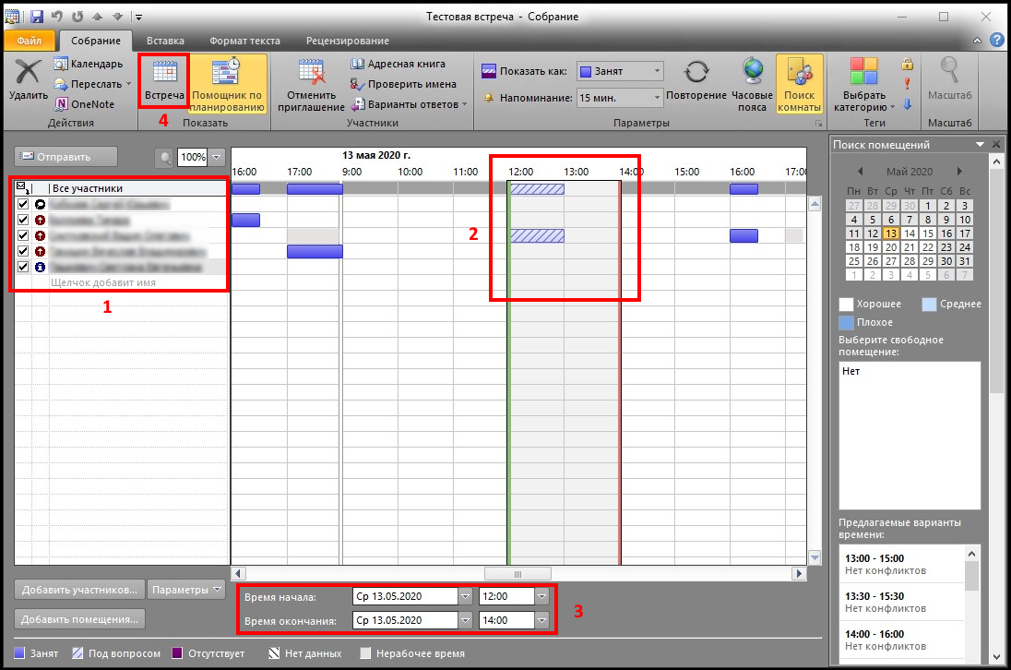Viewport: 1011px width, 670px height.
Task: Click Добавить помещения button
Action: point(80,619)
